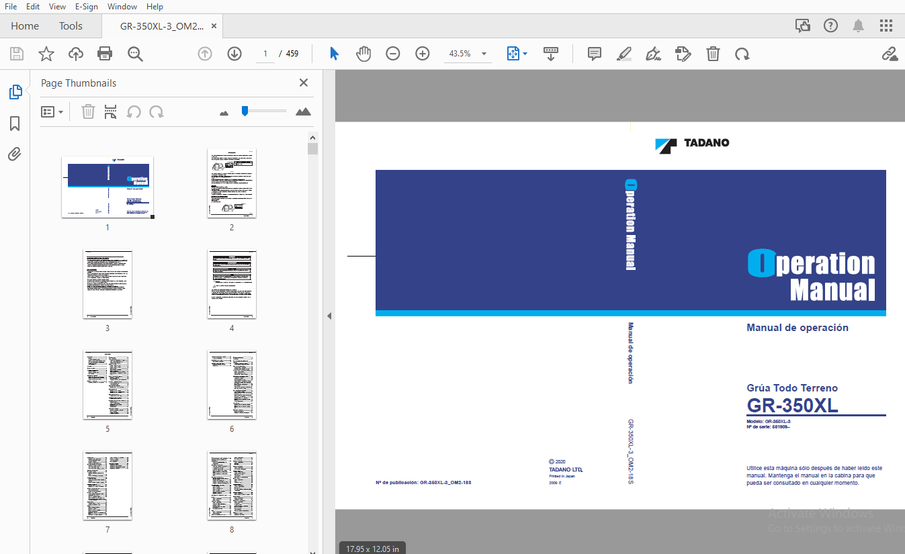905x554 pixels.
Task: Expand the fit page options arrow
Action: click(525, 54)
